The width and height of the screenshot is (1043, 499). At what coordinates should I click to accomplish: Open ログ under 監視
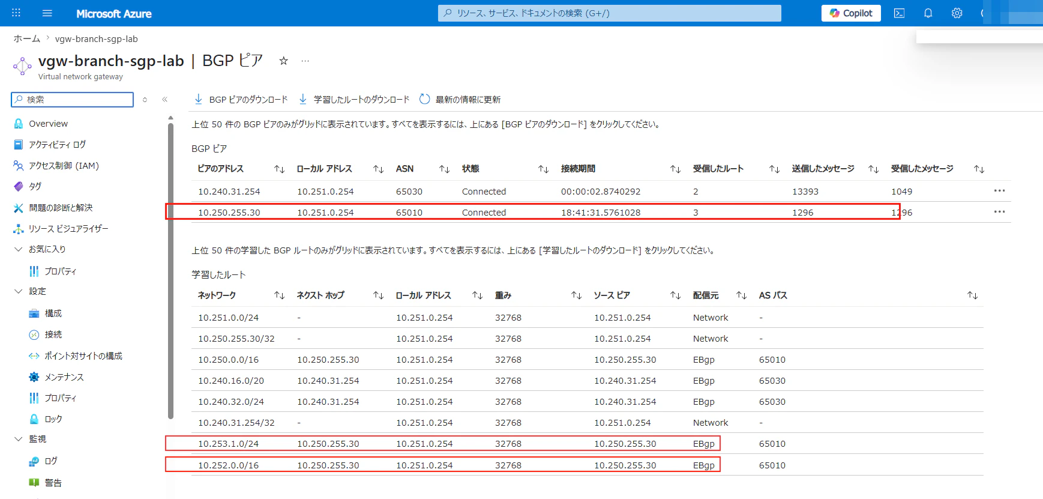[50, 461]
